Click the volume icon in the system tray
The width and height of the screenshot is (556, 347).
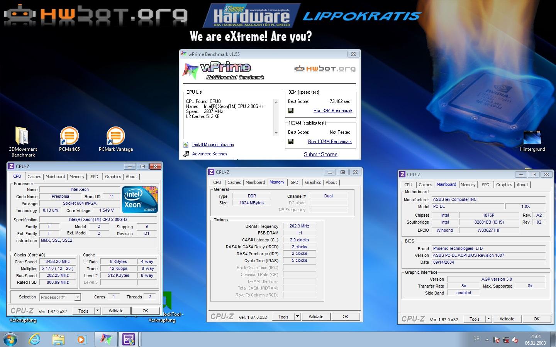click(515, 340)
